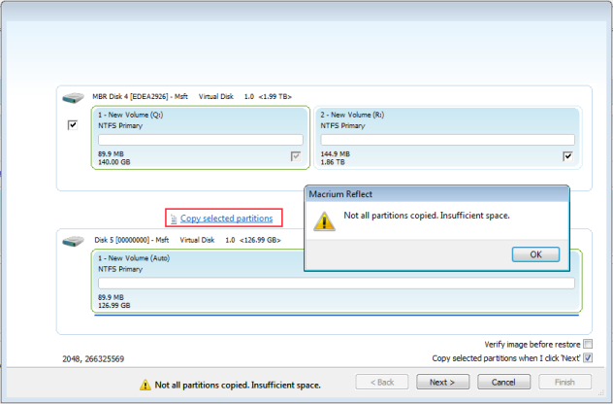This screenshot has width=613, height=404.
Task: Click the <126.99 GB> disk capacity text
Action: point(260,240)
